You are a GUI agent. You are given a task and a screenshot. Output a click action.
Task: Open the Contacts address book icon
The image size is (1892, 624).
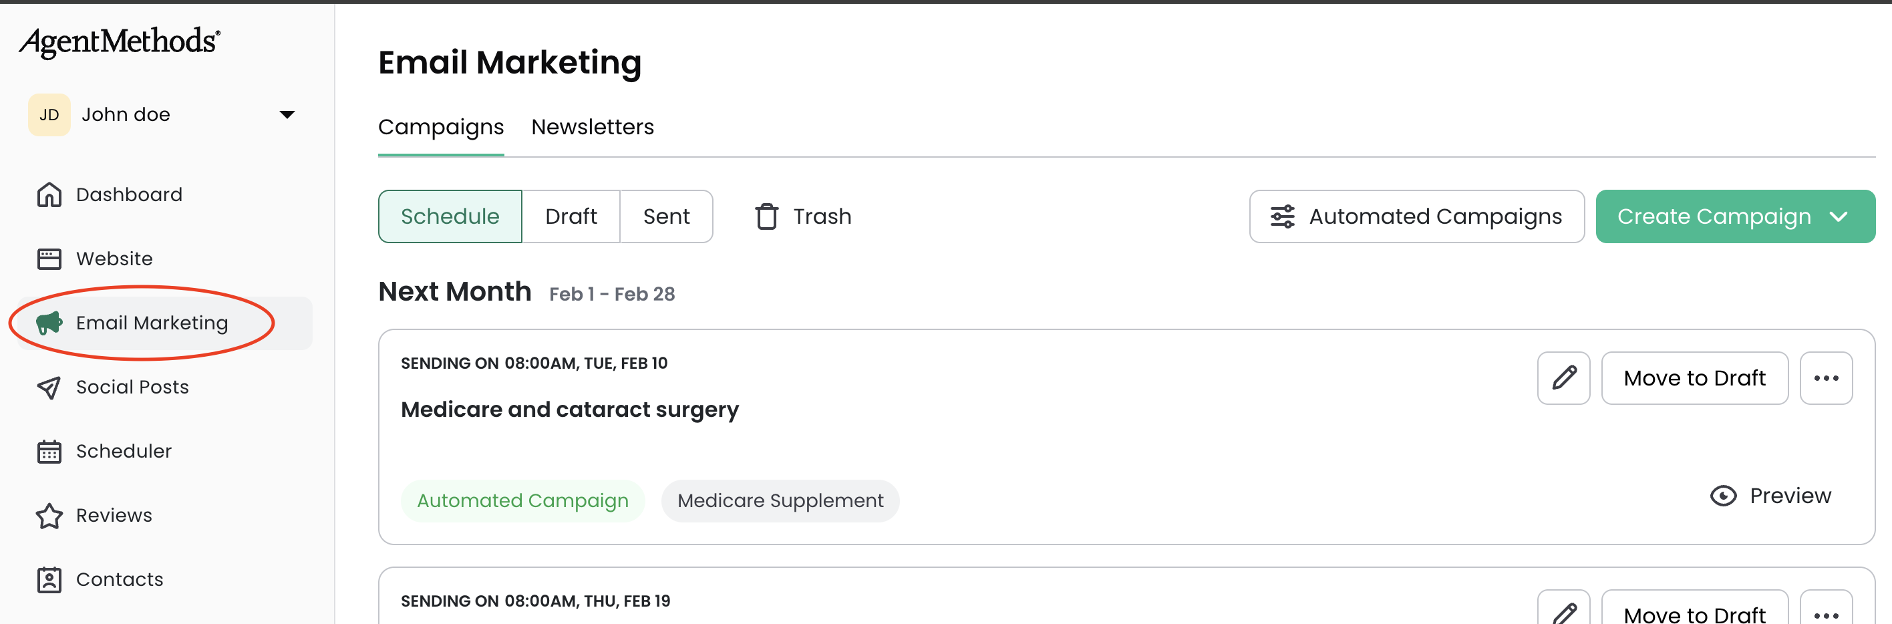[49, 580]
